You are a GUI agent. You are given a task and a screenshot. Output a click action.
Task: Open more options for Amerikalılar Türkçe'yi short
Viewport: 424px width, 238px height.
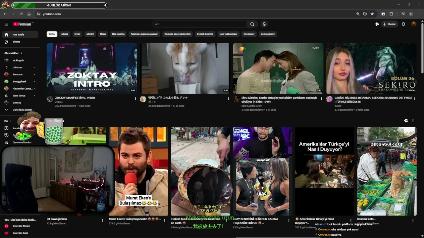pyautogui.click(x=351, y=221)
